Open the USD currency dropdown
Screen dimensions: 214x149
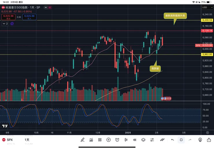(206, 8)
